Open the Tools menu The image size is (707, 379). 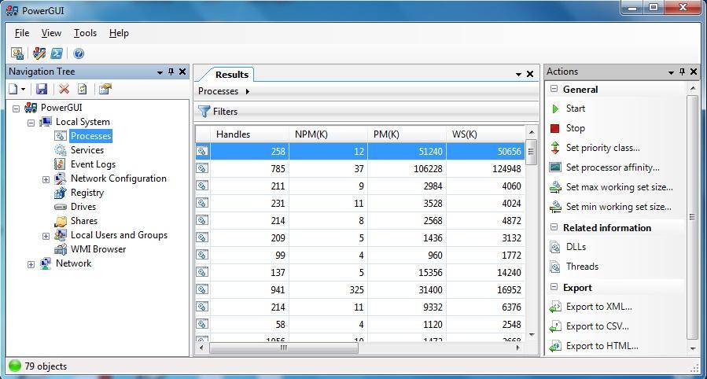[85, 33]
